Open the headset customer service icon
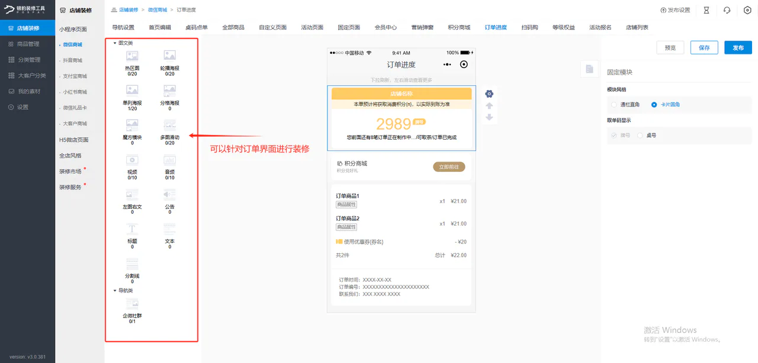 [x=727, y=10]
